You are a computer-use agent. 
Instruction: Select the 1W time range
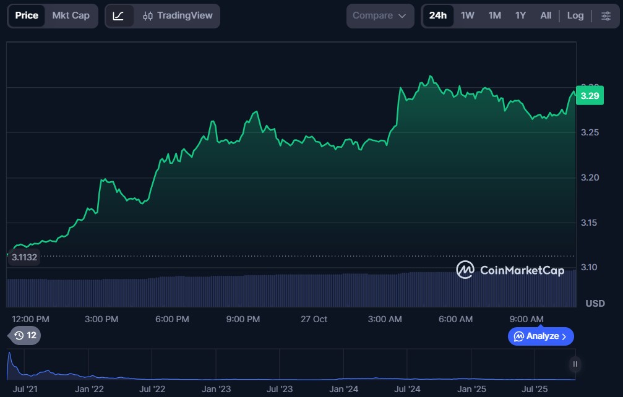(468, 16)
